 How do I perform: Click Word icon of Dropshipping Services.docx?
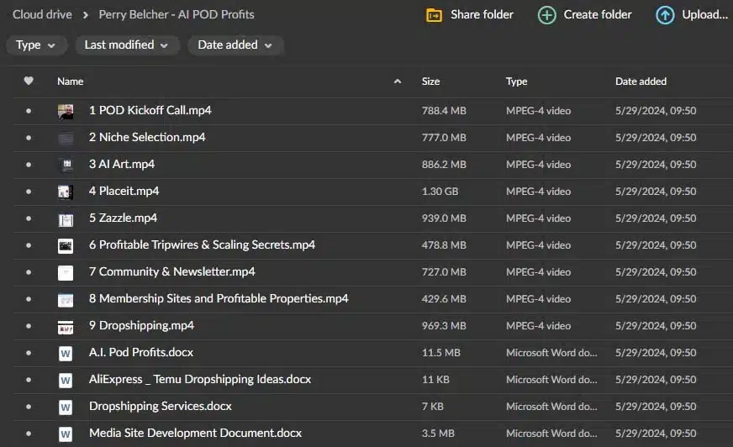[66, 407]
